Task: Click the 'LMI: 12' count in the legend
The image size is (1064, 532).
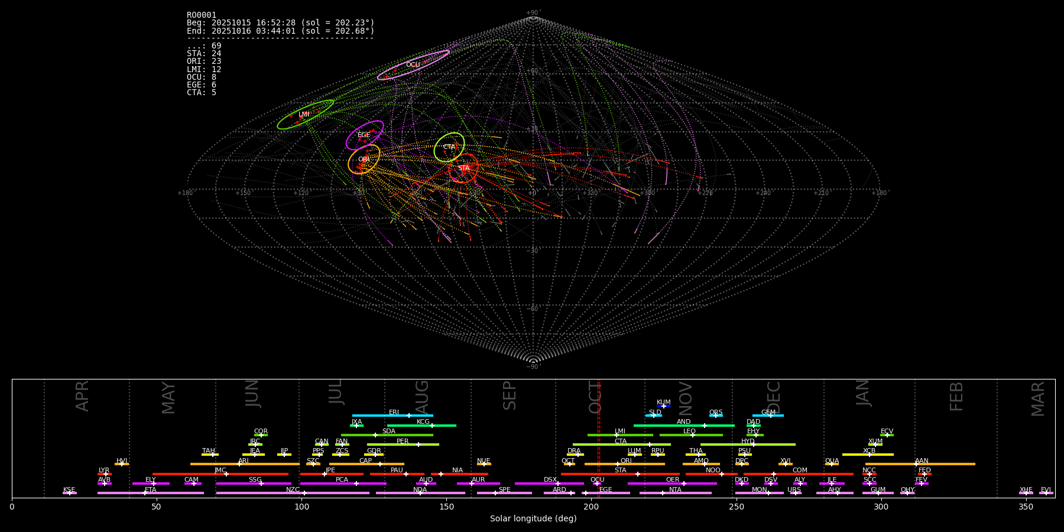Action: [204, 70]
